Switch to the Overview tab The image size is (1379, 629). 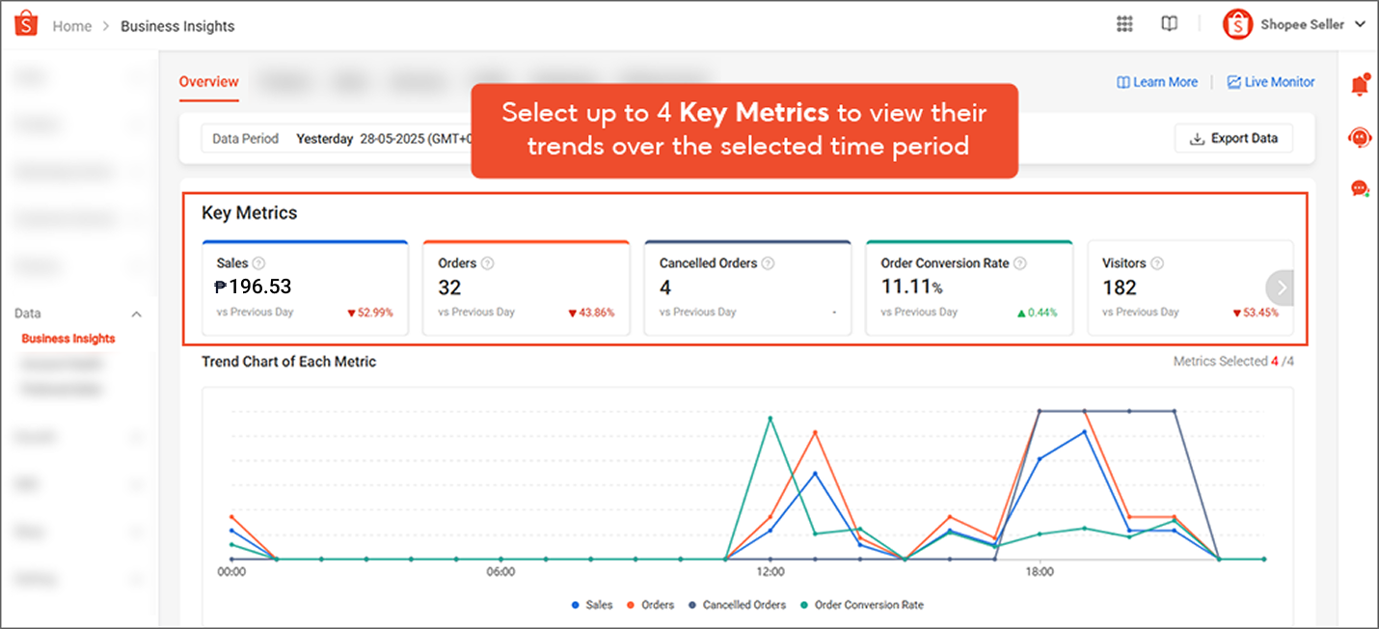(x=208, y=82)
